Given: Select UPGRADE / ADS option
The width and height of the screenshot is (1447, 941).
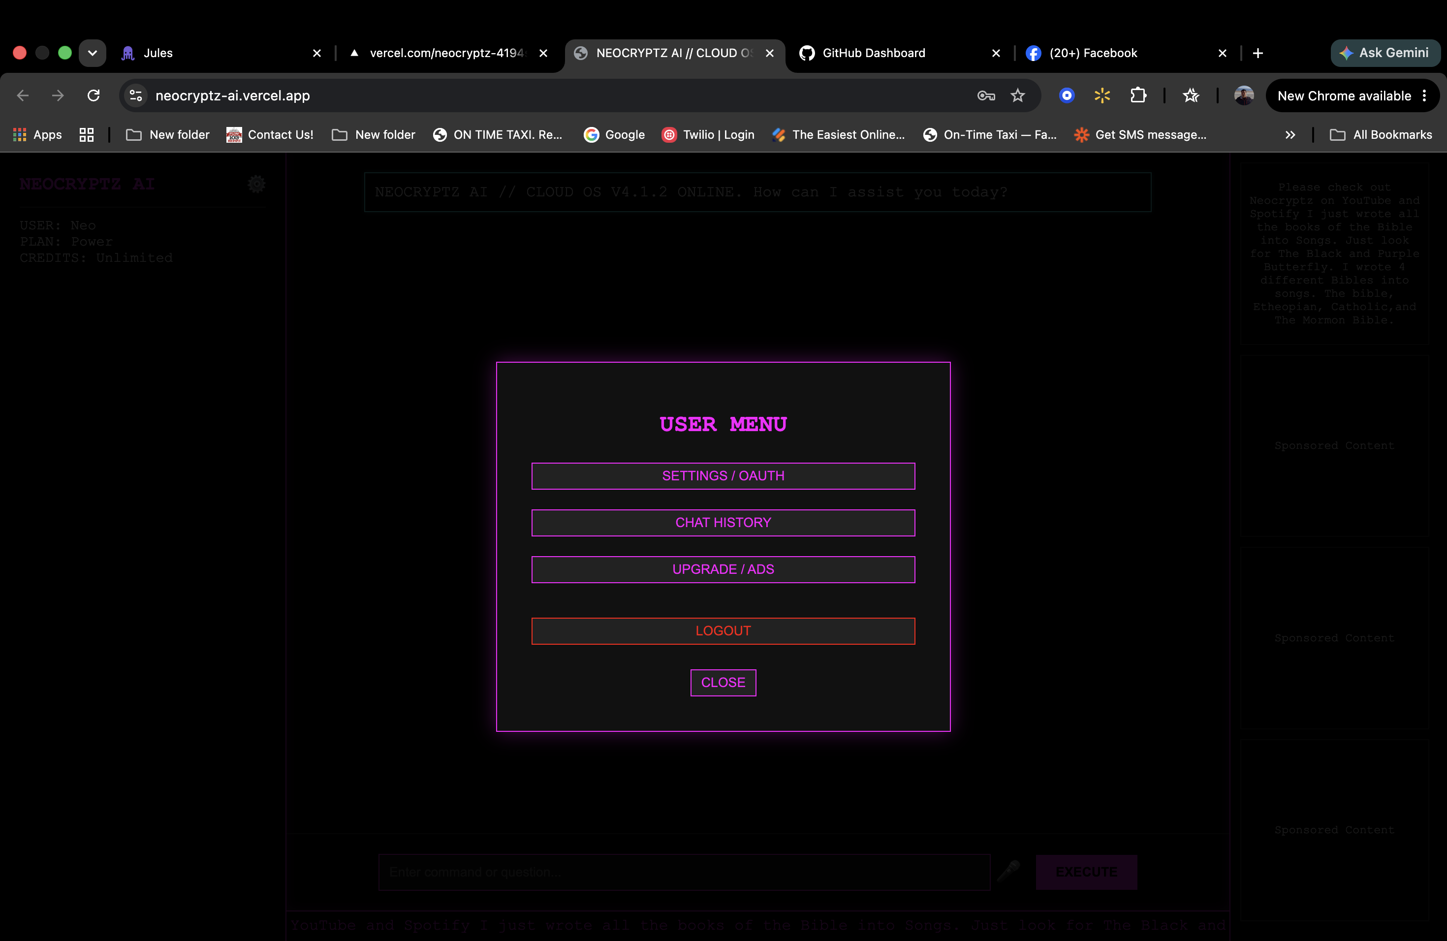Looking at the screenshot, I should [x=723, y=569].
